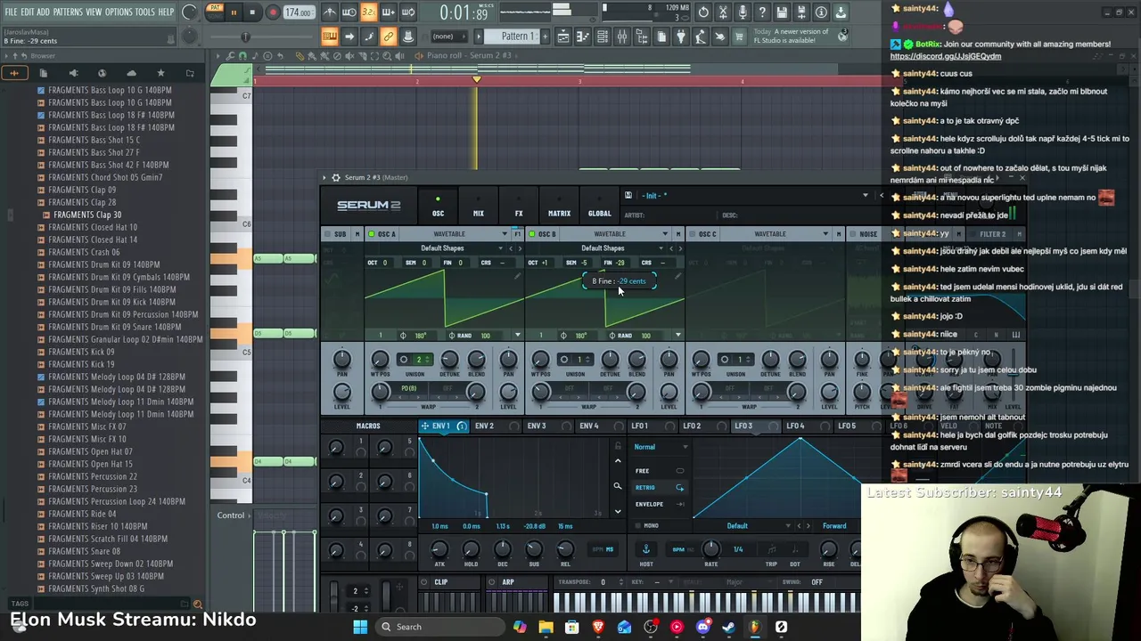Click the link chain icon in the toolbar
This screenshot has height=641, width=1141.
pyautogui.click(x=389, y=37)
